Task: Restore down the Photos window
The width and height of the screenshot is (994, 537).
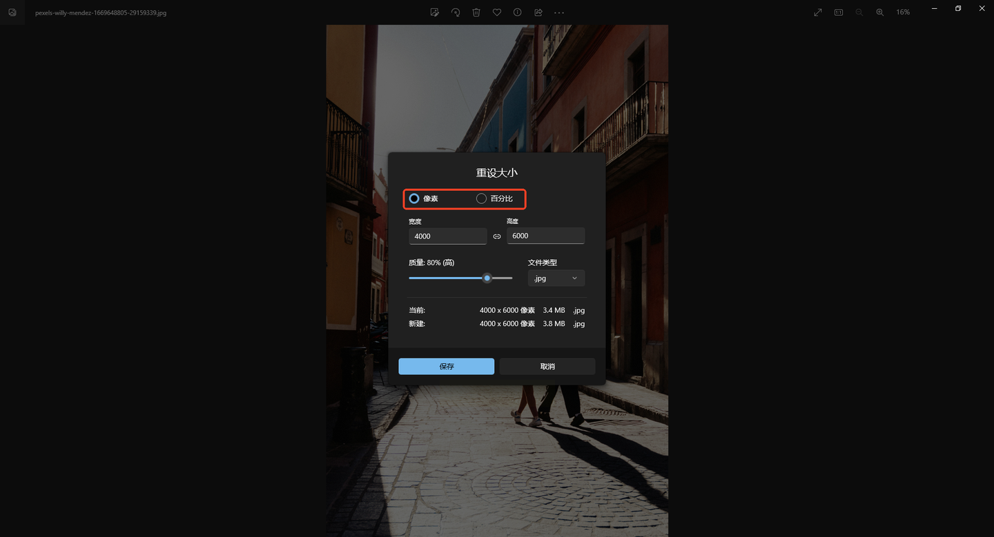Action: (958, 8)
